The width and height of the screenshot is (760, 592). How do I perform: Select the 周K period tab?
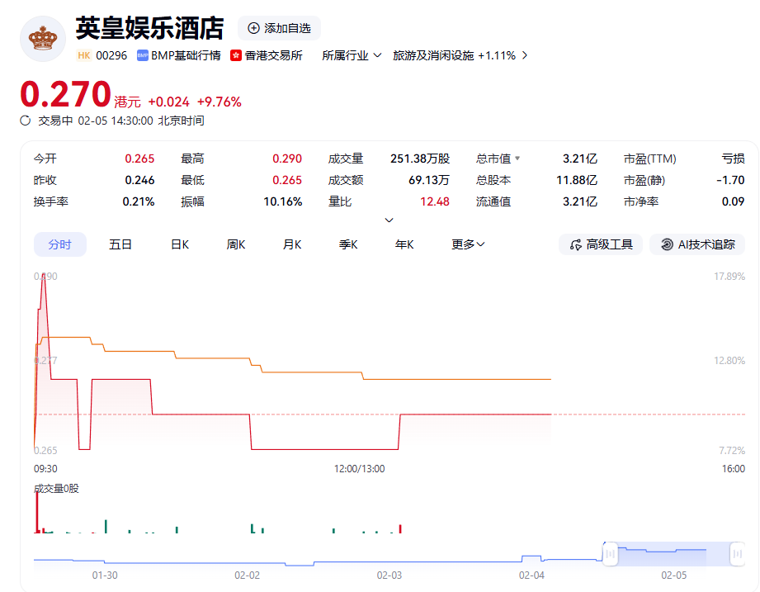(x=234, y=244)
